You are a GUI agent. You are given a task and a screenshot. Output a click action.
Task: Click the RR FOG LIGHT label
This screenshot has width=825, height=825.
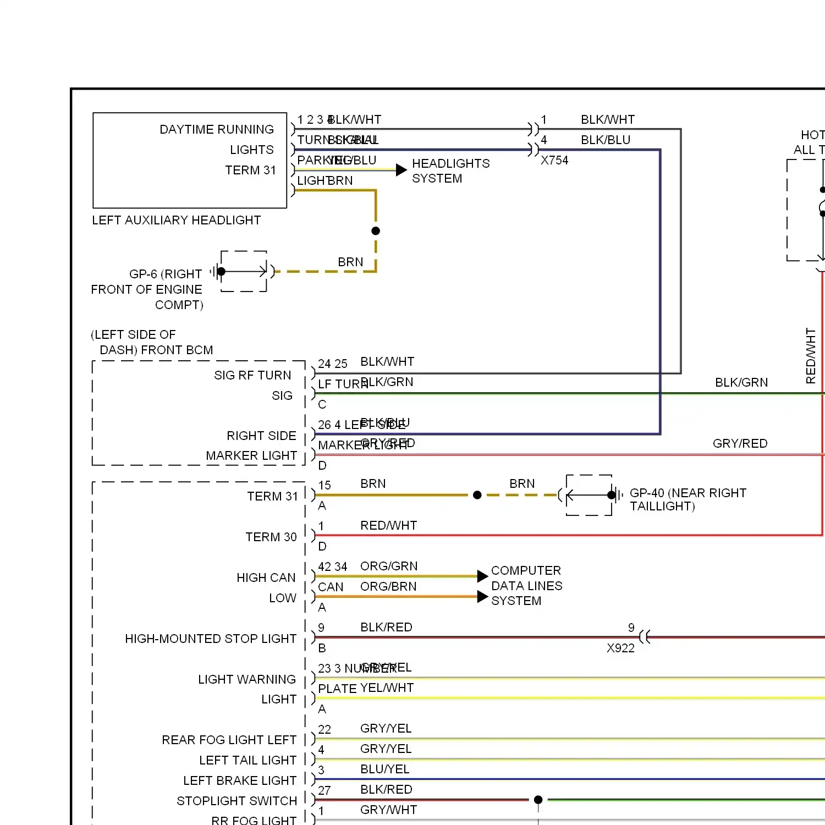pyautogui.click(x=254, y=820)
